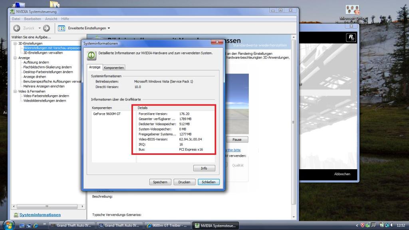The image size is (409, 230).
Task: Click Abbrechen in the GTA window
Action: [x=342, y=174]
